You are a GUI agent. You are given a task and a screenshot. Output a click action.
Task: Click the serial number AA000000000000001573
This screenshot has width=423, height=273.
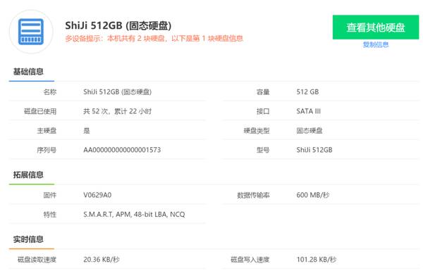click(122, 150)
